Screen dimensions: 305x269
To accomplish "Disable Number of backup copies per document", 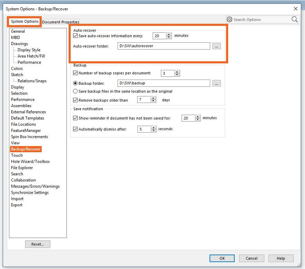I will [x=75, y=73].
